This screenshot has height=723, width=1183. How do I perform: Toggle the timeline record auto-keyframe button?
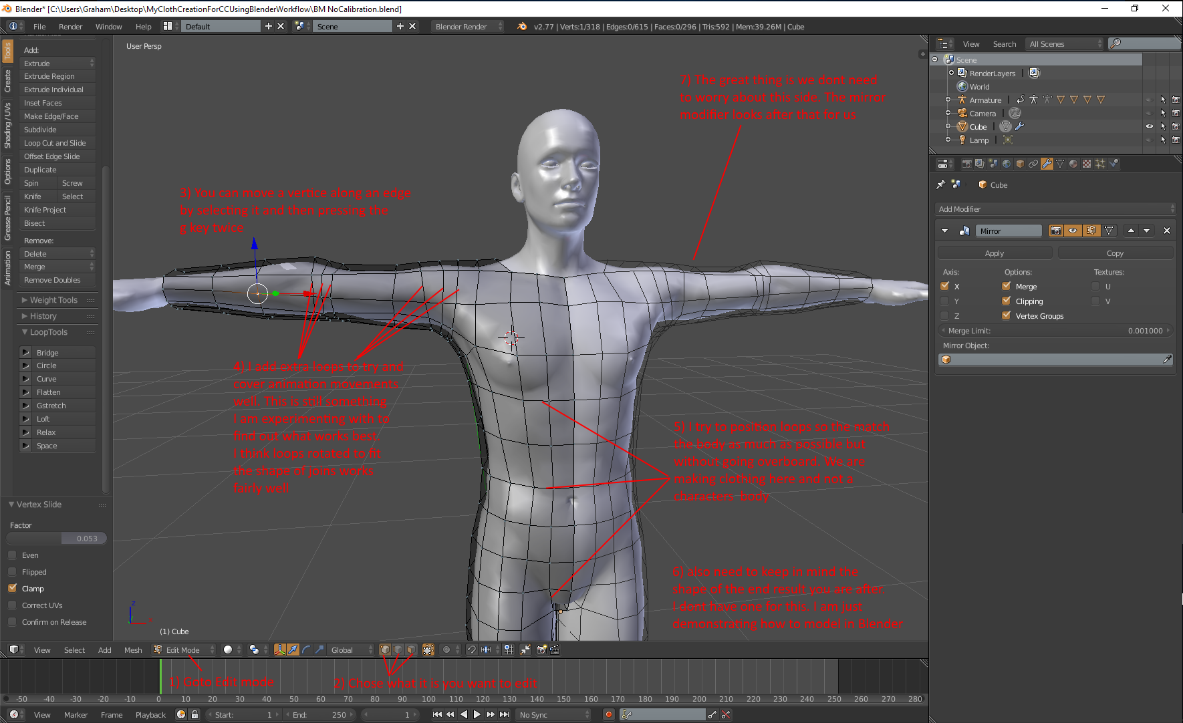pos(608,714)
